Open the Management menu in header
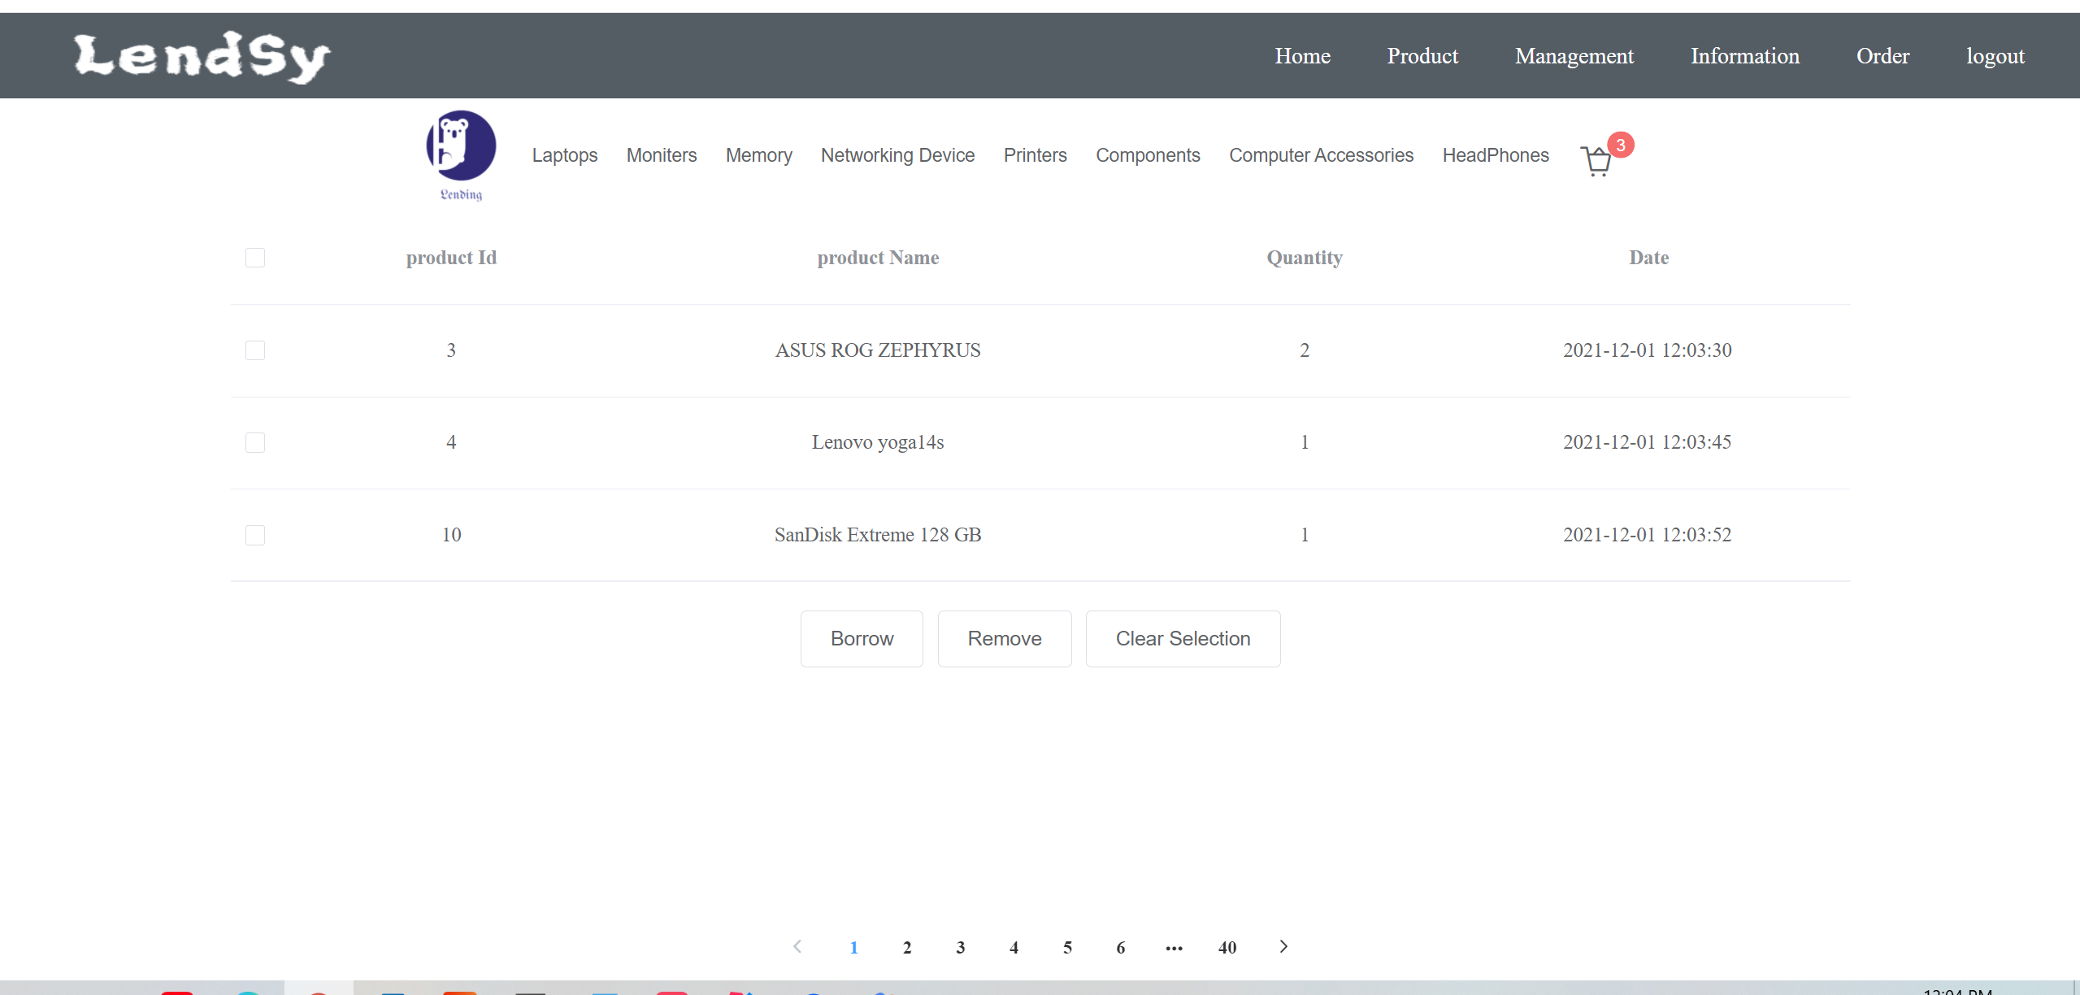 point(1574,56)
